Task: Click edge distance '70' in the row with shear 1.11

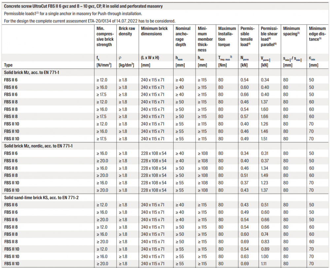Action: click(x=311, y=264)
